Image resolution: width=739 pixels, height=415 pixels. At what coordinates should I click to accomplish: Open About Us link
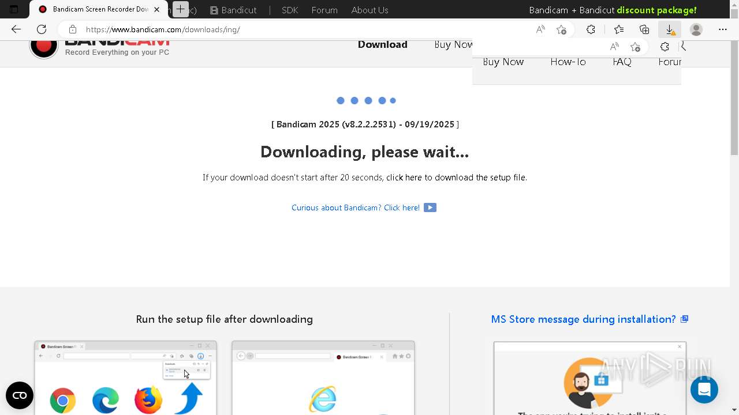370,10
